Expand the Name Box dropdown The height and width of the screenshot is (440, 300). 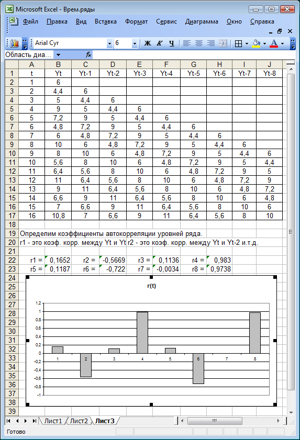[58, 55]
